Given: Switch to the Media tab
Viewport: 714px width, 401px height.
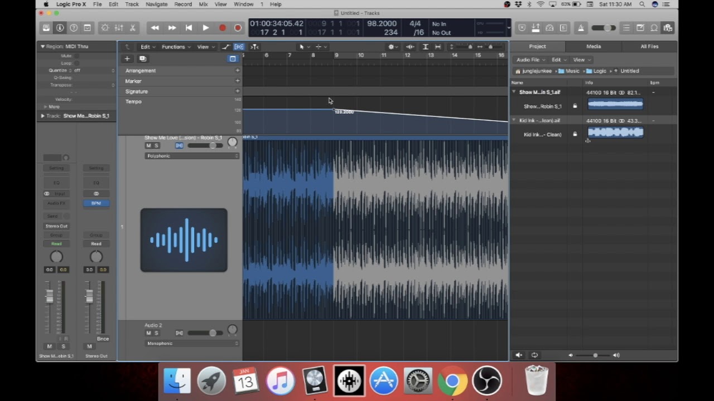Looking at the screenshot, I should [x=594, y=47].
